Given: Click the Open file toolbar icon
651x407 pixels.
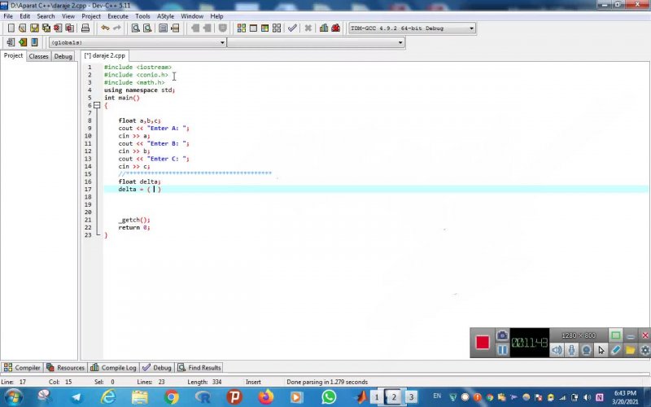Looking at the screenshot, I should coord(23,28).
